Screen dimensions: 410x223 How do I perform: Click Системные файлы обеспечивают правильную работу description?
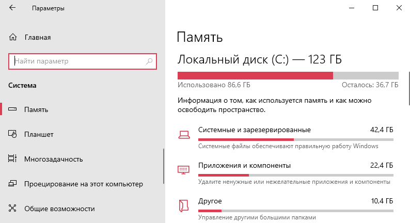click(x=288, y=146)
